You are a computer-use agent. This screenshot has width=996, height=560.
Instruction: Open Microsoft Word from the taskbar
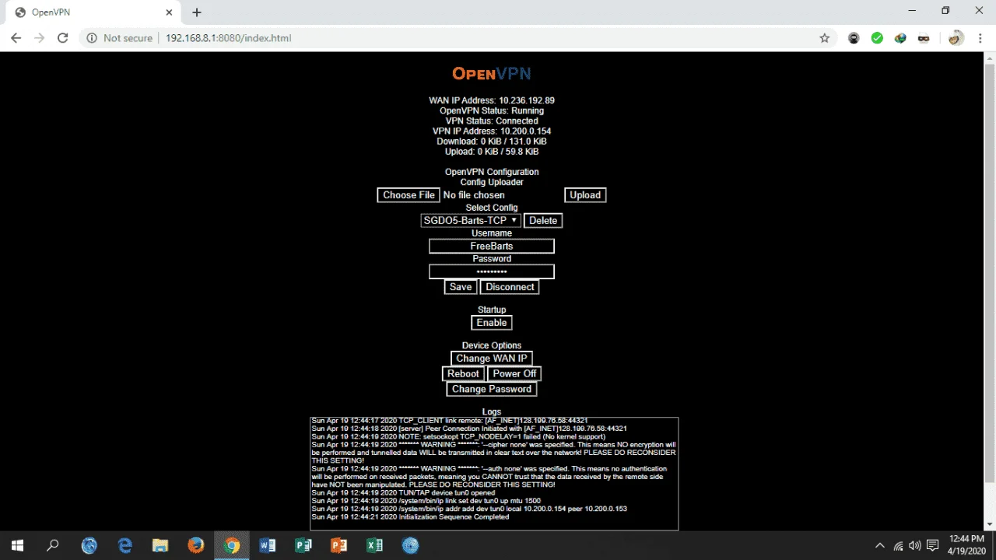coord(268,546)
